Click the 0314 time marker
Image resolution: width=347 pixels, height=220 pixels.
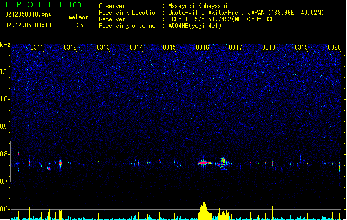point(136,47)
